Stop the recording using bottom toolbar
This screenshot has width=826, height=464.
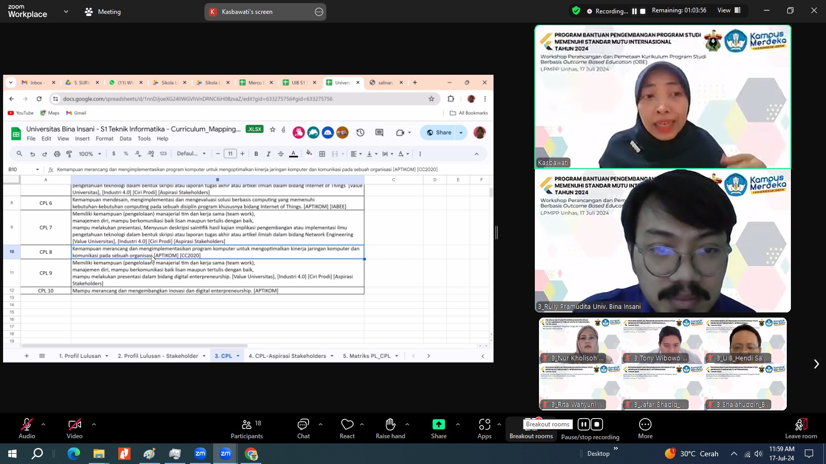pos(597,424)
